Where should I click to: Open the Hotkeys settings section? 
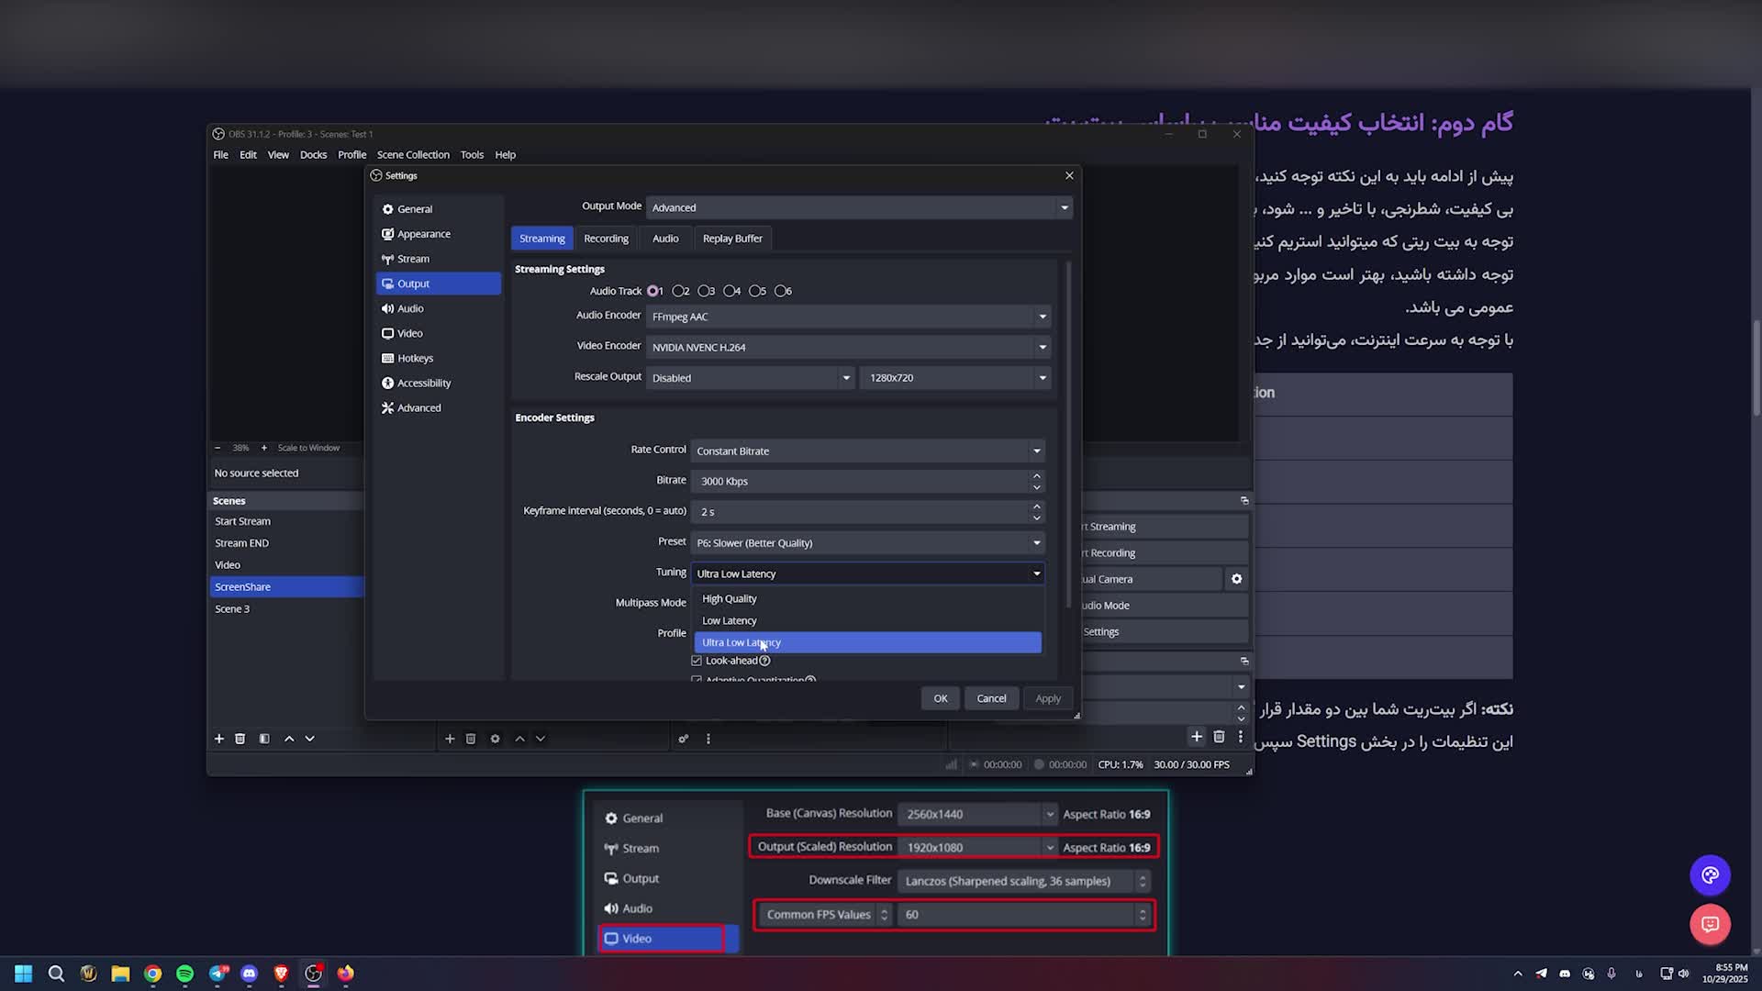point(415,358)
